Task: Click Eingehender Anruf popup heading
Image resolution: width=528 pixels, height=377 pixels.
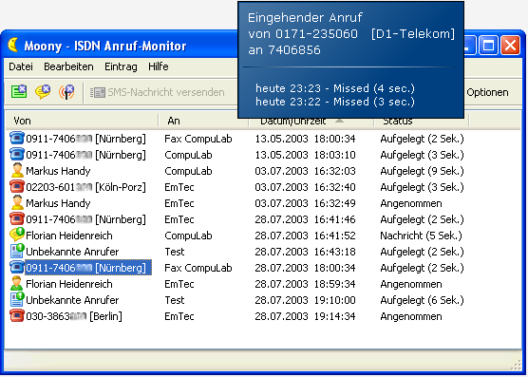Action: [305, 17]
